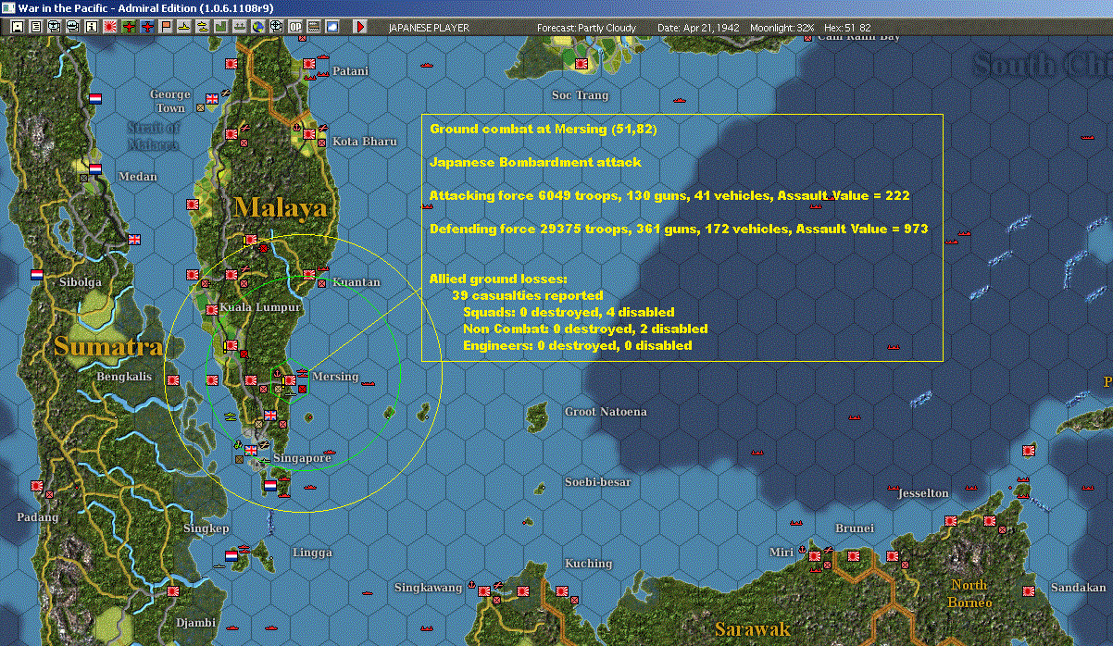Click the Soebi-besar map label
The width and height of the screenshot is (1113, 646).
coord(598,482)
